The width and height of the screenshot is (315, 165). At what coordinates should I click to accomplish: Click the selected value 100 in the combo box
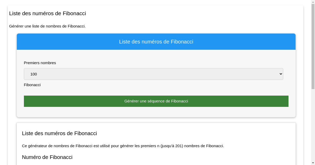(34, 74)
